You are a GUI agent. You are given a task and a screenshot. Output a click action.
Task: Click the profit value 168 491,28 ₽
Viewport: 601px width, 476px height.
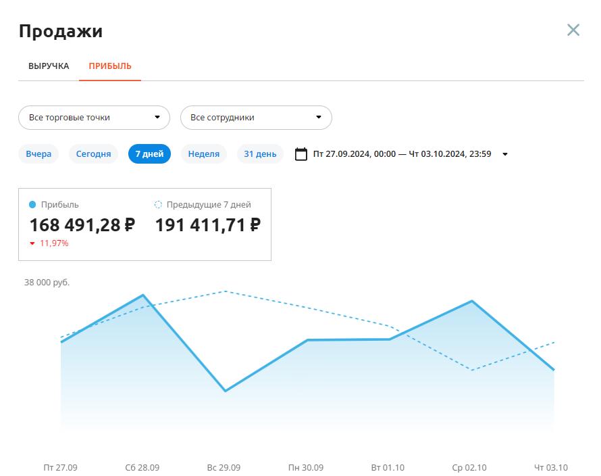pos(82,225)
